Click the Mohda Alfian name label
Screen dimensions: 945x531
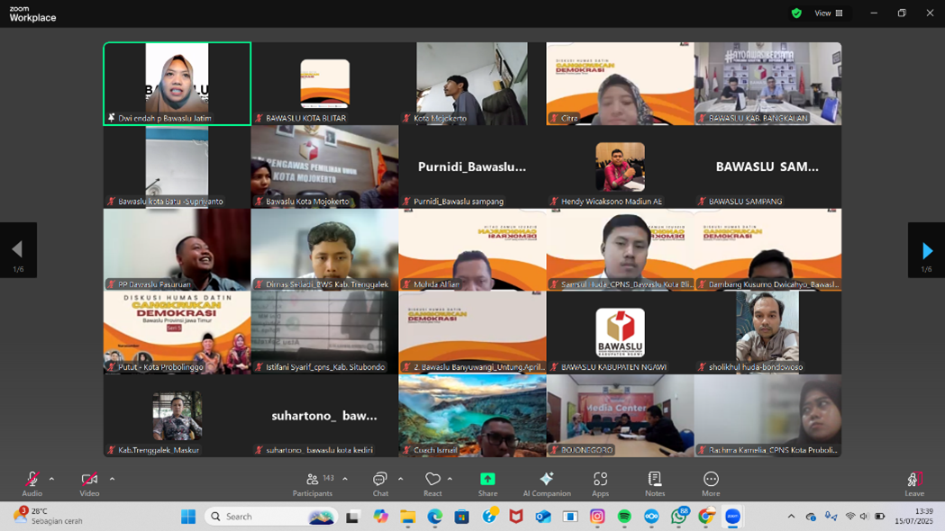tap(436, 284)
